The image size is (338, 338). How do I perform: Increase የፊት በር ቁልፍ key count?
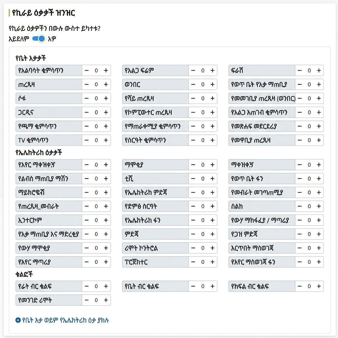106,286
